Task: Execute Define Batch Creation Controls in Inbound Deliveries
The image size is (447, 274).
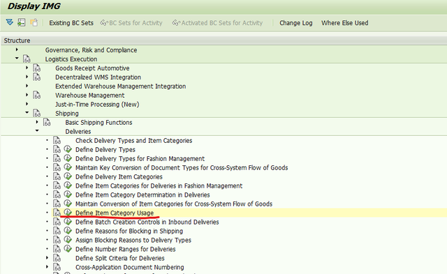Action: point(68,222)
